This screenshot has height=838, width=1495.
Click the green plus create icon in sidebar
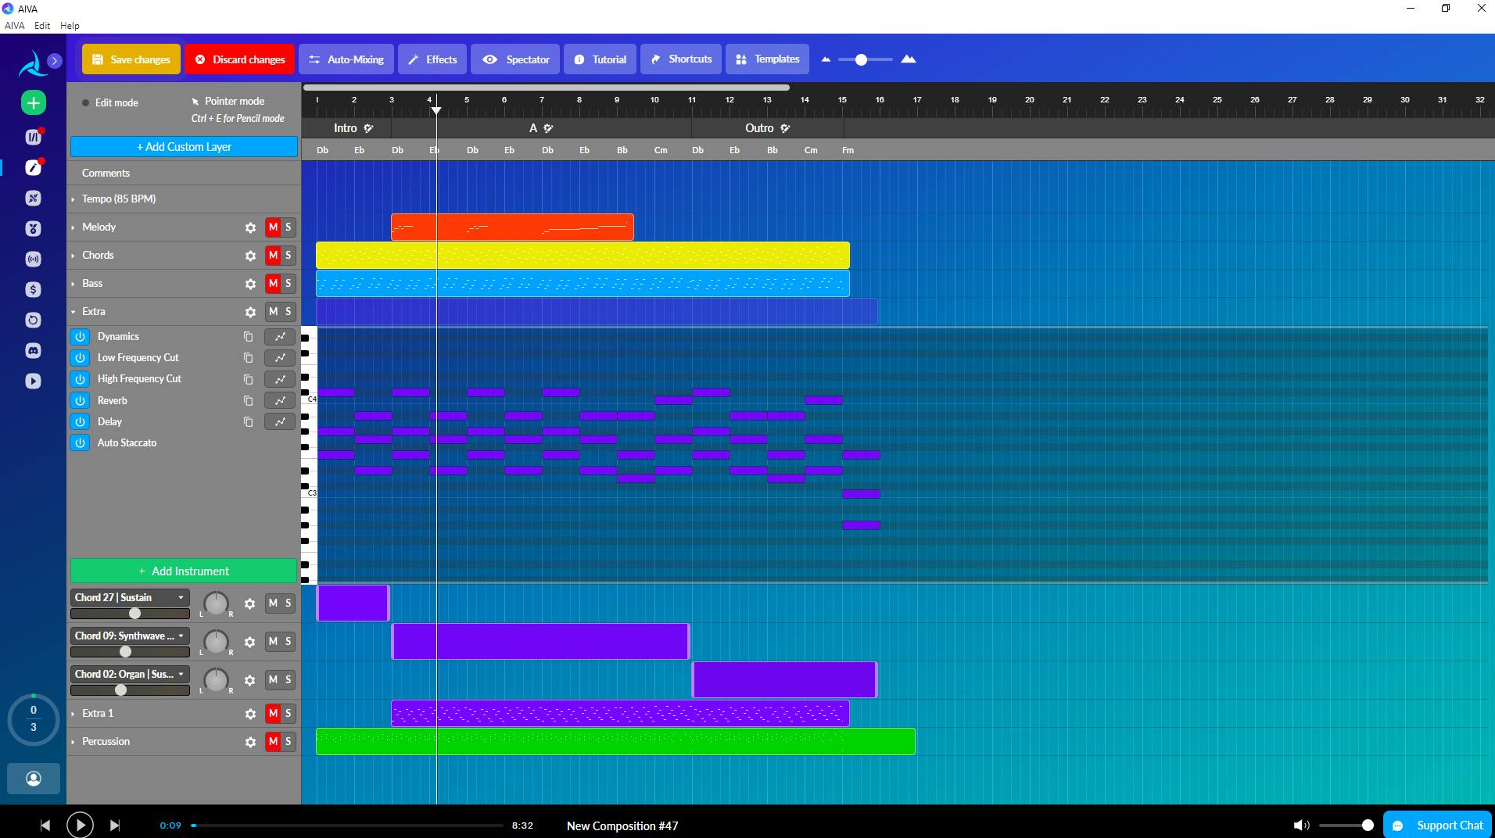click(33, 102)
